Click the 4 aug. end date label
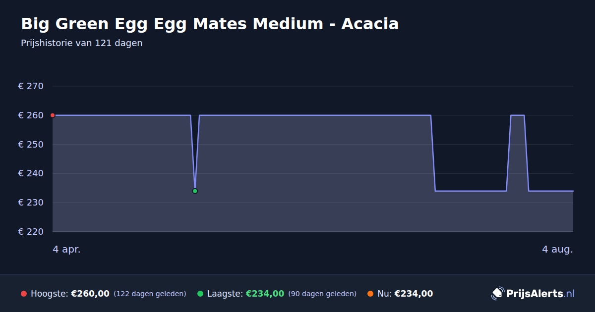 tap(557, 249)
